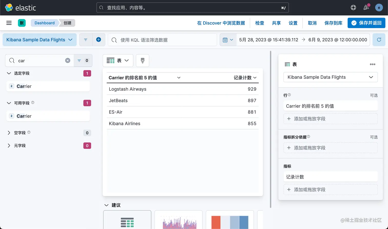Open the calendar quick date menu
This screenshot has width=388, height=229.
coord(228,40)
